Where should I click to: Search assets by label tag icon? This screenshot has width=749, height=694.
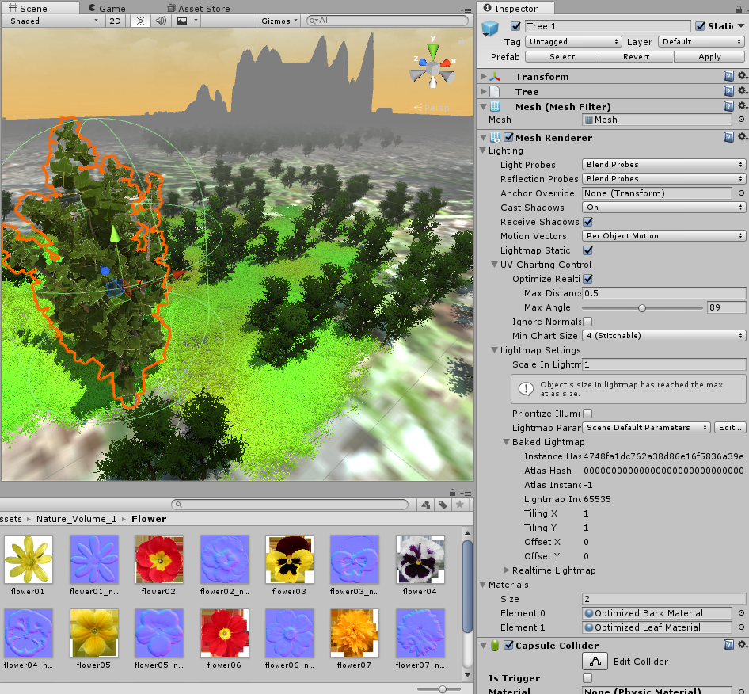point(443,505)
